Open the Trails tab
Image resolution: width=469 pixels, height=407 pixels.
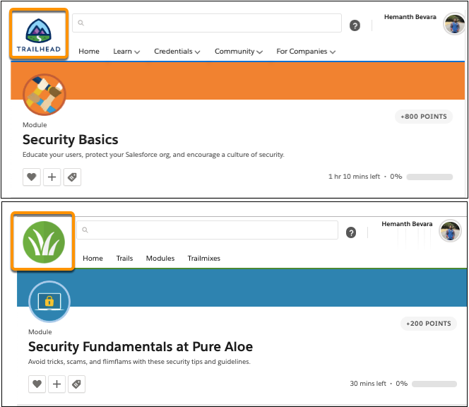124,259
